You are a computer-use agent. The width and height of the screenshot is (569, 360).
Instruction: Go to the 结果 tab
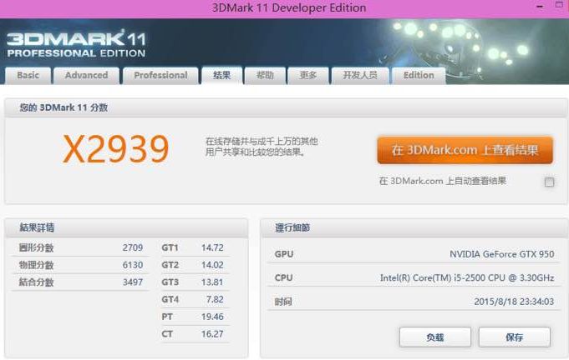pyautogui.click(x=221, y=75)
